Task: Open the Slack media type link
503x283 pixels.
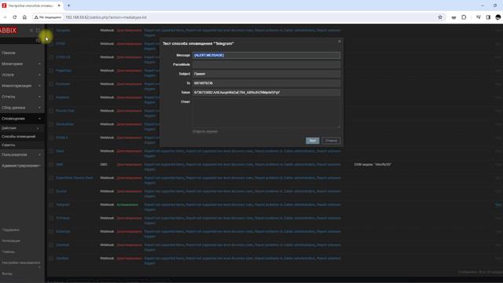Action: (60, 151)
